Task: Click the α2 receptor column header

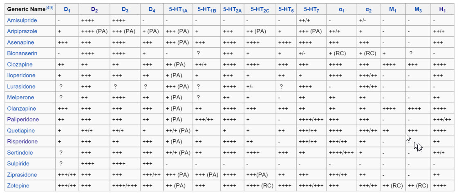Action: [x=369, y=10]
